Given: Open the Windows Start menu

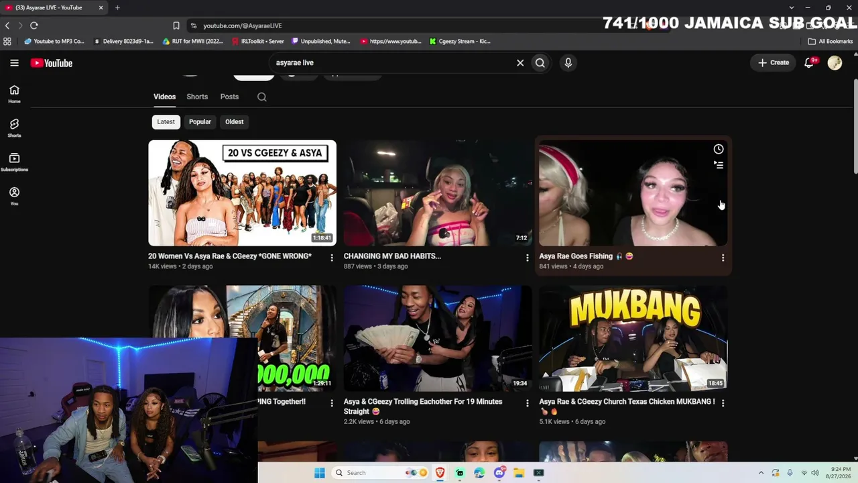Looking at the screenshot, I should click(x=320, y=473).
